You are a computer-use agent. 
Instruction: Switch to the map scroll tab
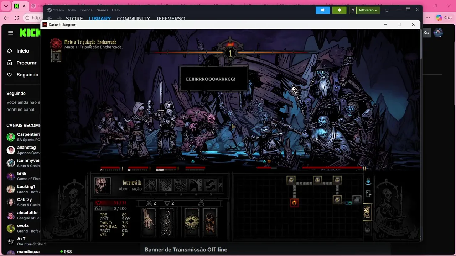(x=367, y=213)
